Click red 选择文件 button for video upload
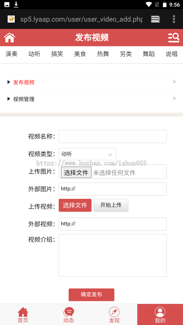This screenshot has height=325, width=183. [x=75, y=205]
